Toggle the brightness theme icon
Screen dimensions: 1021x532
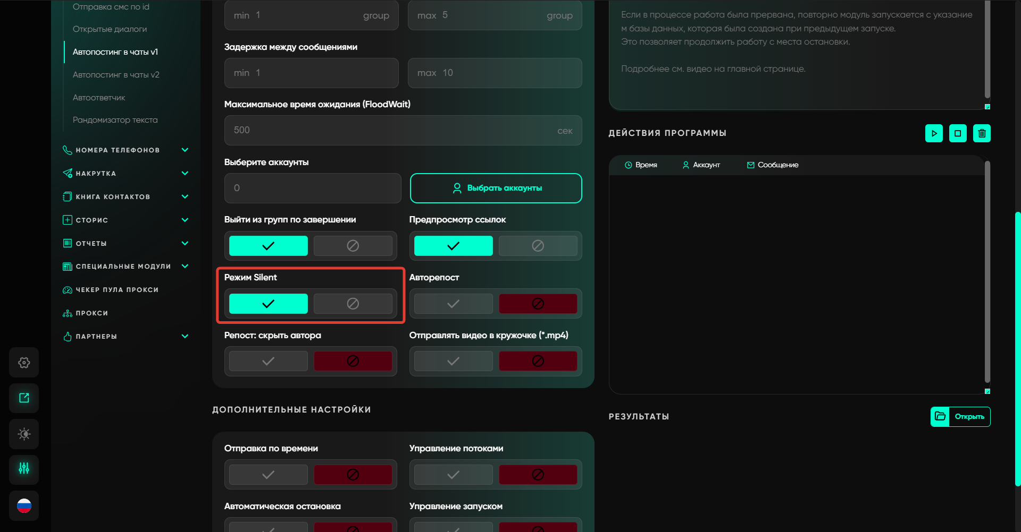pyautogui.click(x=24, y=434)
